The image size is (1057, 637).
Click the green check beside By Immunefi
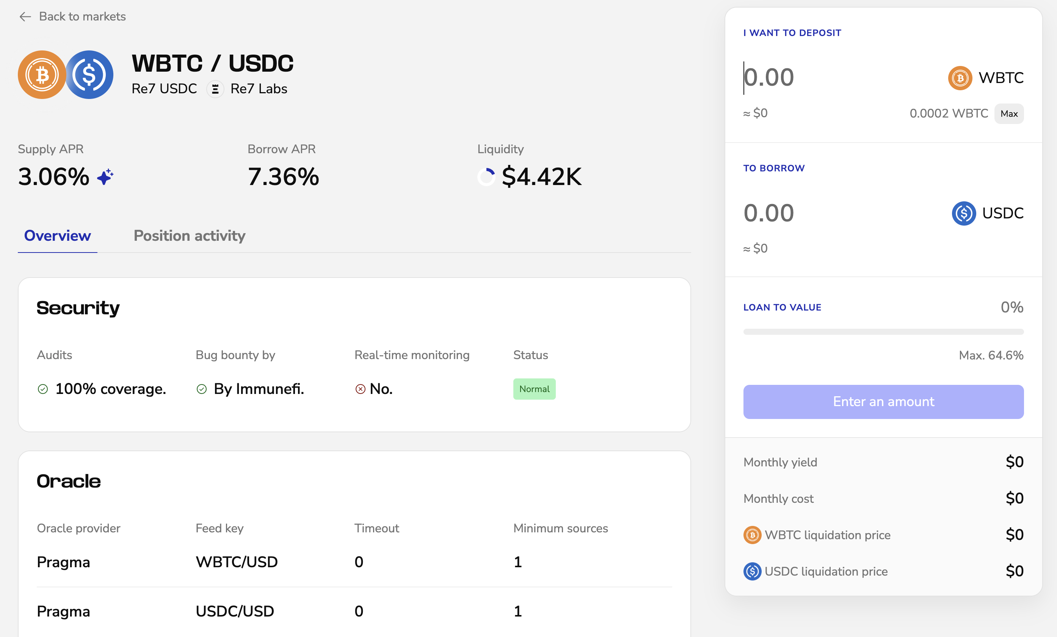point(202,389)
